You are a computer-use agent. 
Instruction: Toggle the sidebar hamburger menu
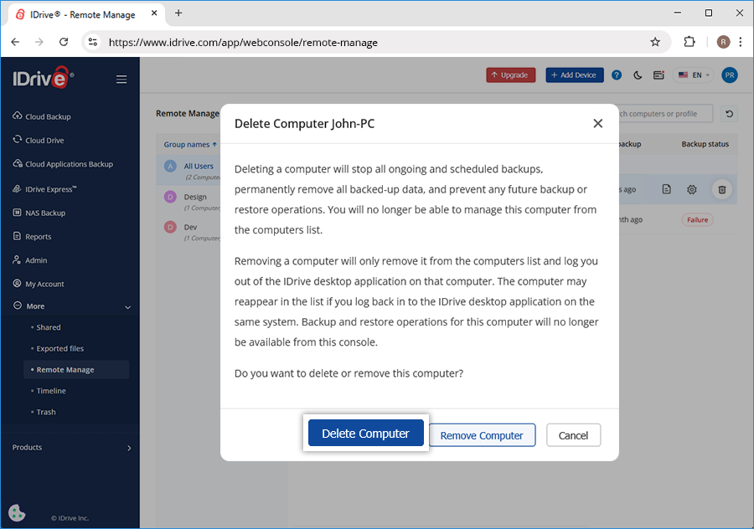121,80
